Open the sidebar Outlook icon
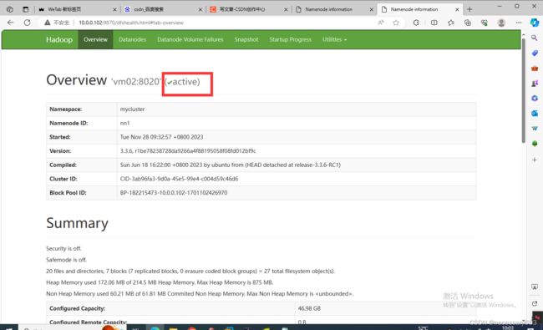Viewport: 543px width, 330px height. click(535, 114)
